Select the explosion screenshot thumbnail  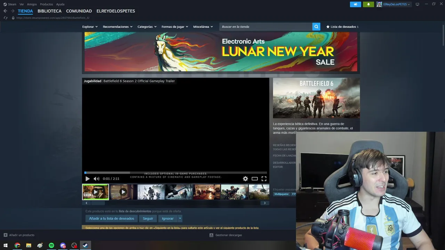coord(207,192)
